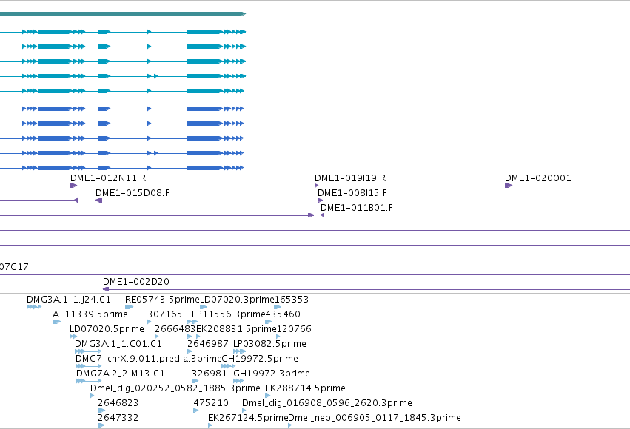
Task: Click the Dmel_dig_016908_0596_2620.3prime label
Action: tap(327, 403)
